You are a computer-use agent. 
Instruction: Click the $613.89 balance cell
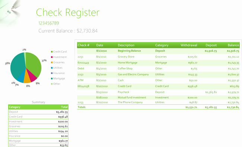point(234,86)
